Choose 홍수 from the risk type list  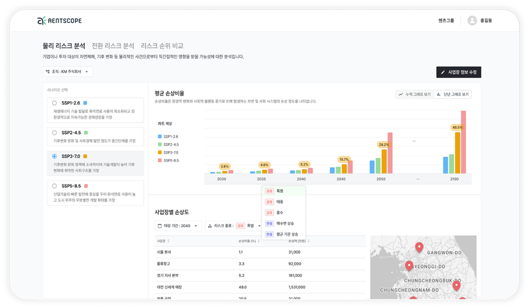coord(284,213)
